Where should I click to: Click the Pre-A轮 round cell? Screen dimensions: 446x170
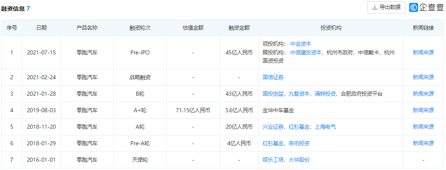tap(140, 143)
